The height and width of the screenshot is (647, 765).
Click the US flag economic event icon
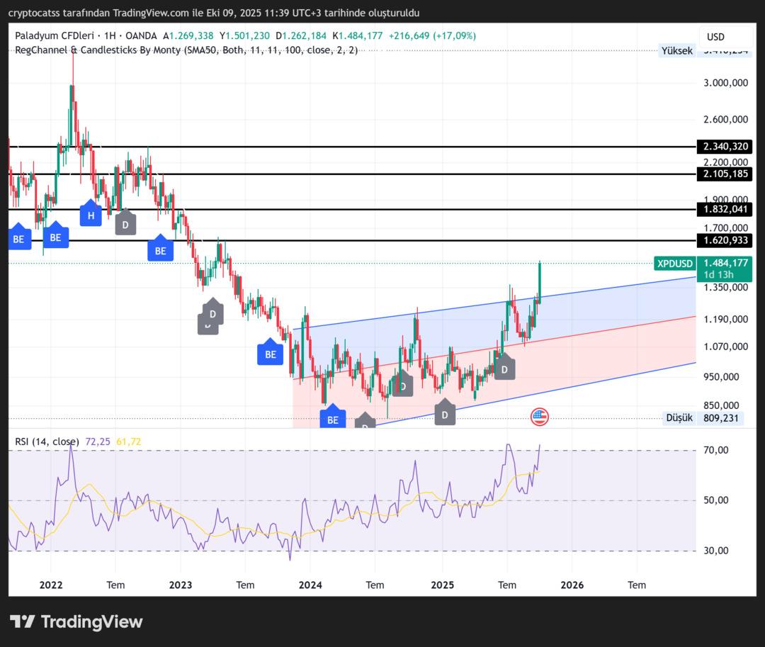coord(540,417)
